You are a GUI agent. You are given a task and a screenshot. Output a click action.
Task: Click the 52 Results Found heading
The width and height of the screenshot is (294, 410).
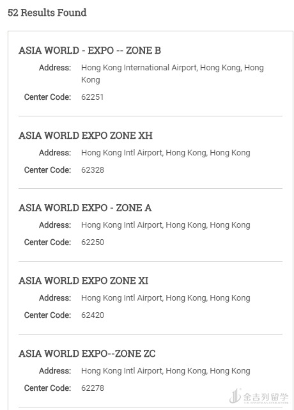pos(47,13)
